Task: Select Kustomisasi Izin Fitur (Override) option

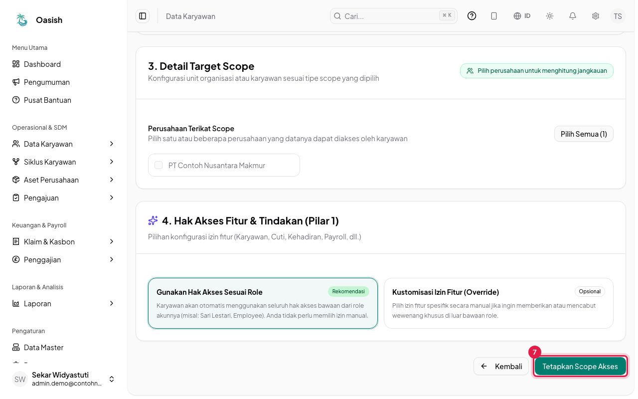Action: 498,303
